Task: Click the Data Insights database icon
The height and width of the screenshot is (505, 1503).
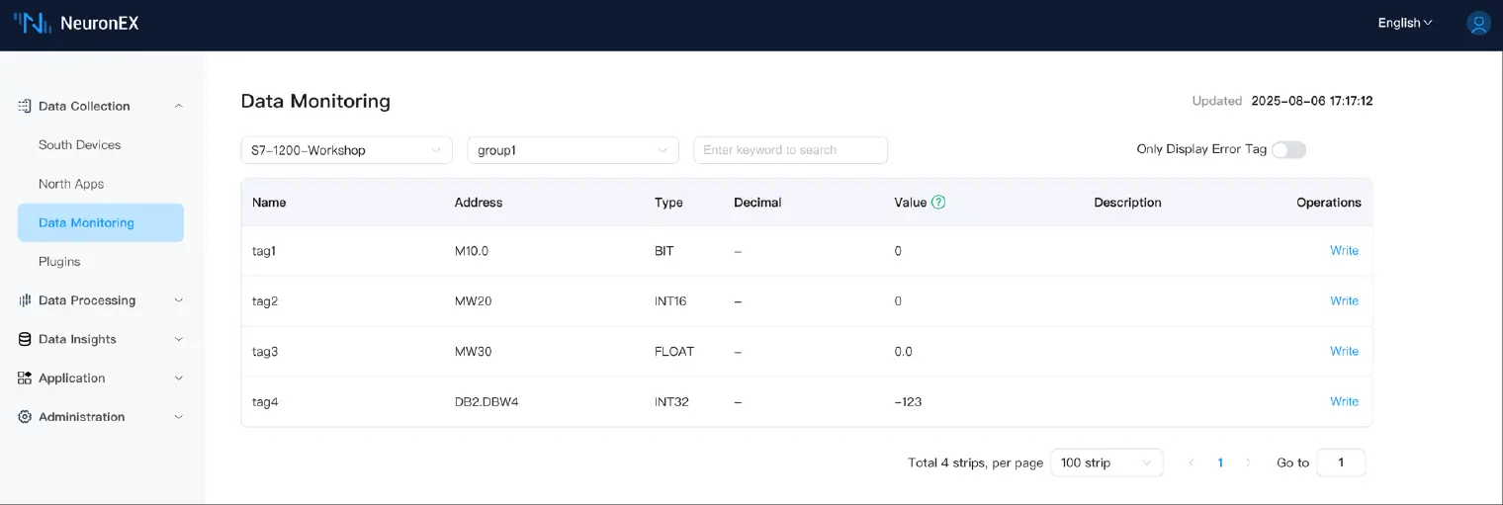Action: point(25,339)
